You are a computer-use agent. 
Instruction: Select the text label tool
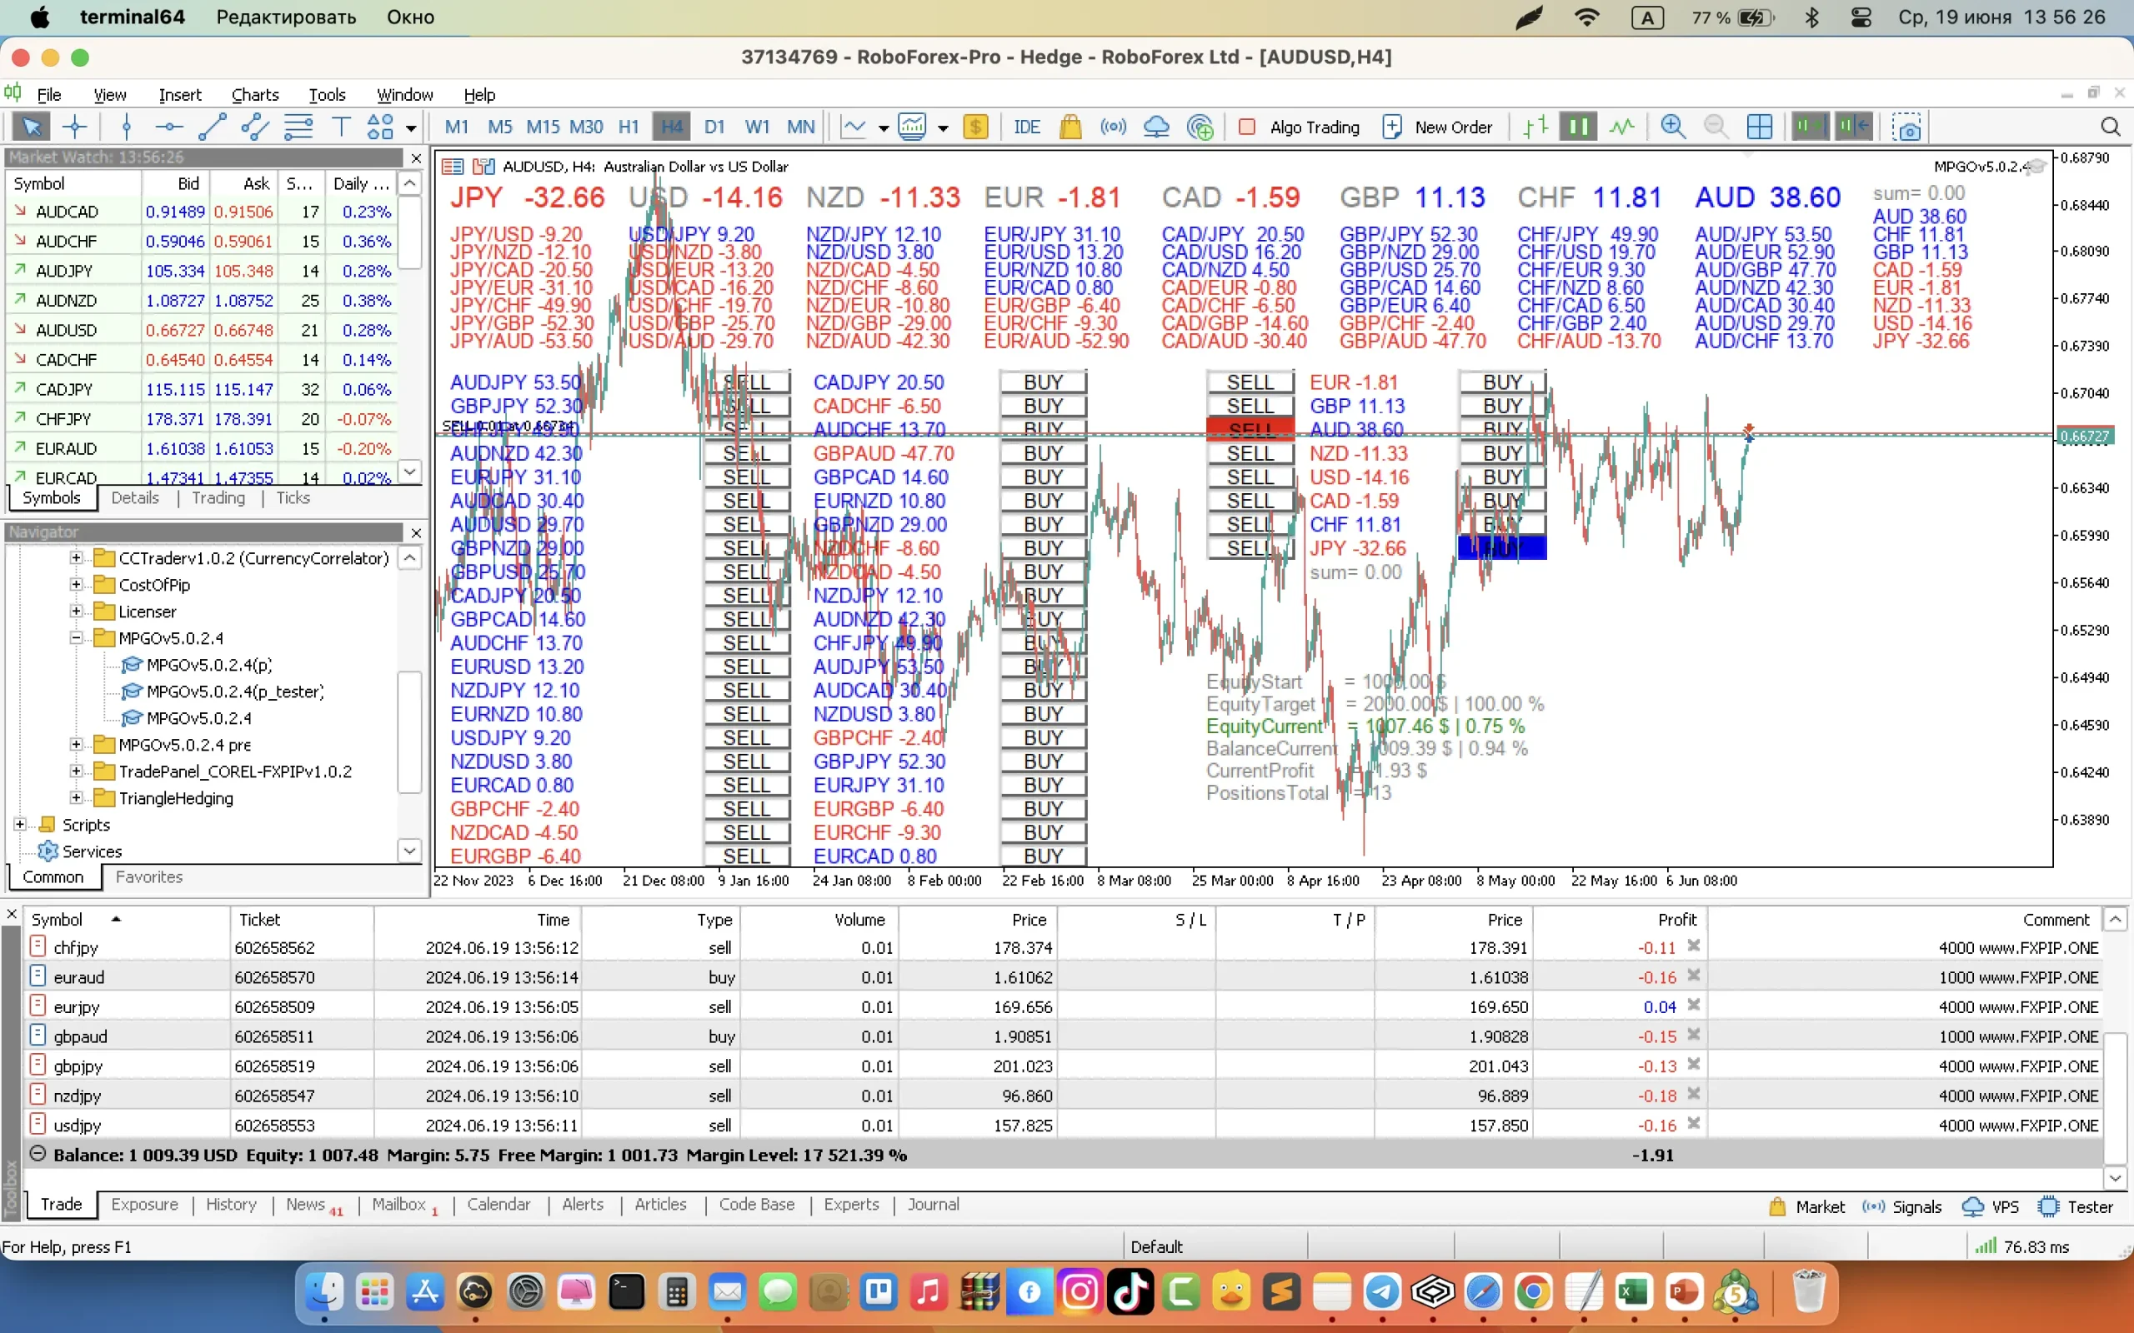coord(340,127)
